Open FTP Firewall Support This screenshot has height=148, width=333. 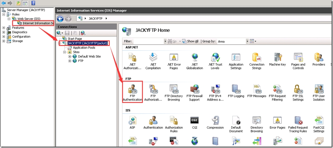pos(194,92)
